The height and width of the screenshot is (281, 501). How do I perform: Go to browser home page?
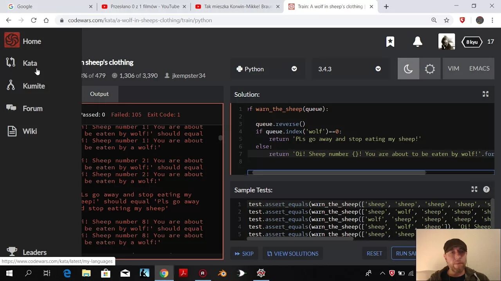coord(46,20)
